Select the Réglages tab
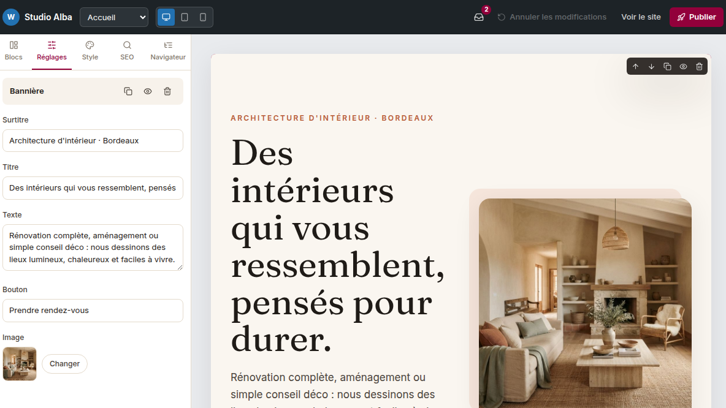 click(52, 51)
